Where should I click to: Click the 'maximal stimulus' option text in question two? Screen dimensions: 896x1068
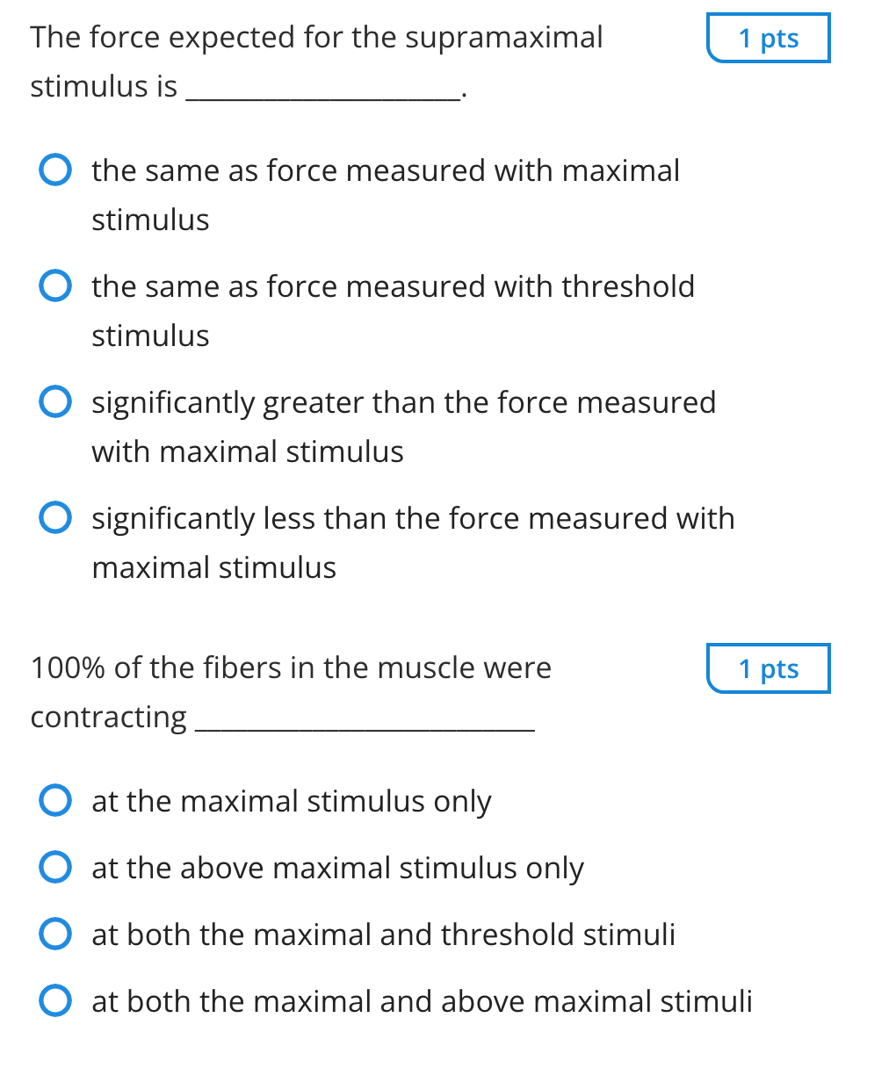click(x=290, y=800)
